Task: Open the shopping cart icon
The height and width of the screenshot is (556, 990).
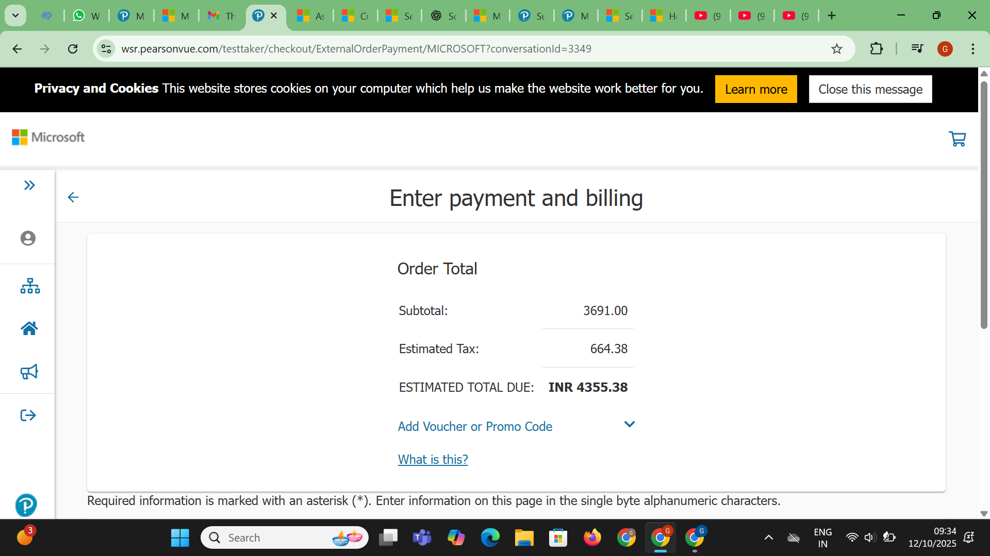Action: [x=957, y=138]
